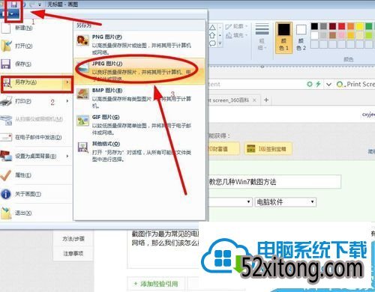Select 在电子邮件中发送(D) entry

[x=36, y=138]
